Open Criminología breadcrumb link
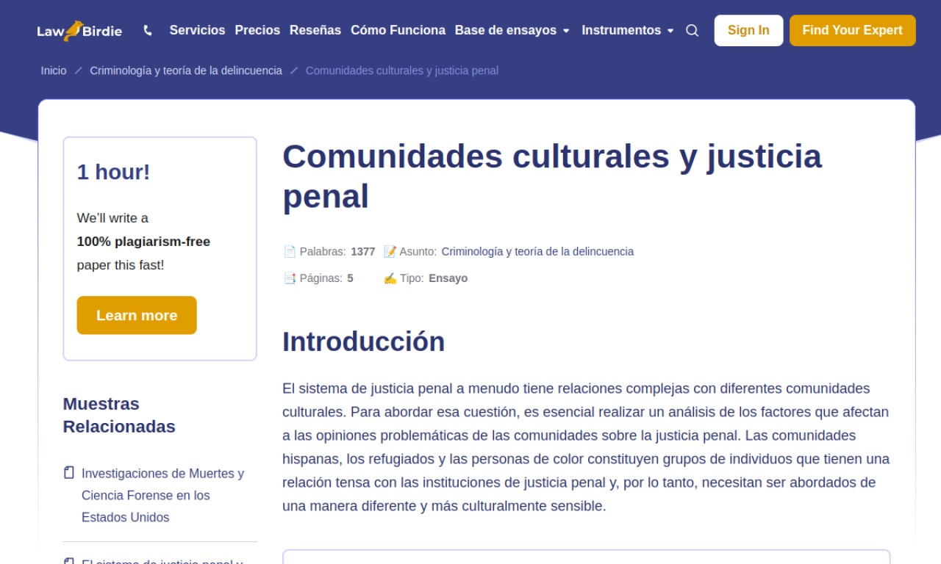The height and width of the screenshot is (564, 941). point(186,70)
